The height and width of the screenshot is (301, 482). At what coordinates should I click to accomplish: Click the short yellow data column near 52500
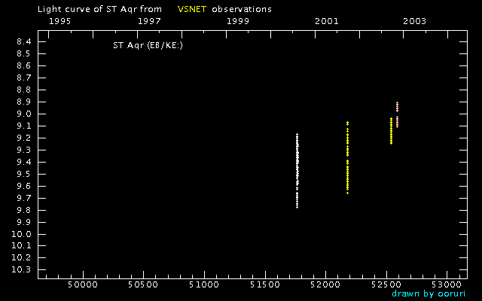click(391, 131)
